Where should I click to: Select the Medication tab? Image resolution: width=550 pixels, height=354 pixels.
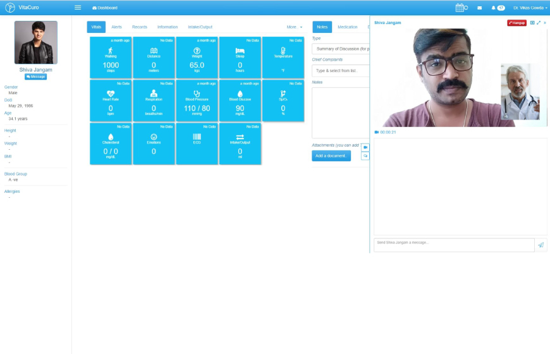click(347, 27)
